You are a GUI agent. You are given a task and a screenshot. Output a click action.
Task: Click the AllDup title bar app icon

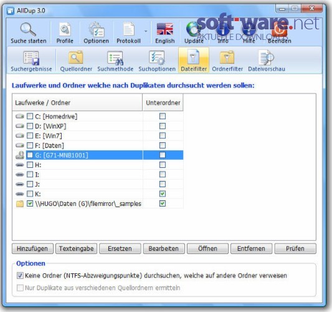pos(11,11)
